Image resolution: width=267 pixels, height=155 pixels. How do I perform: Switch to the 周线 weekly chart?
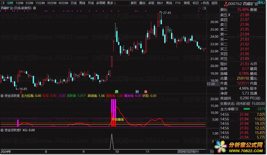click(82, 3)
